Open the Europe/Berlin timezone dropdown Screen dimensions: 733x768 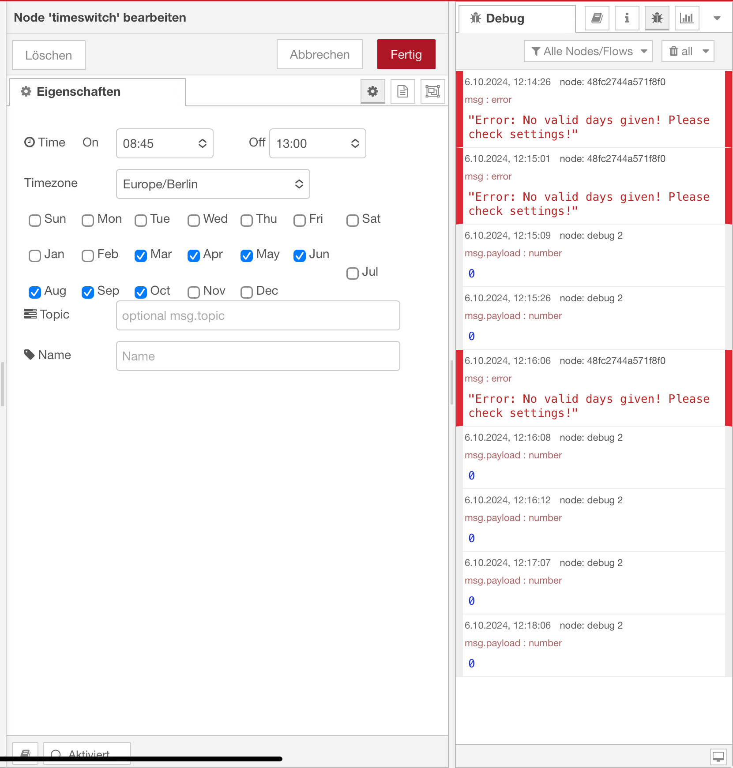pos(213,184)
